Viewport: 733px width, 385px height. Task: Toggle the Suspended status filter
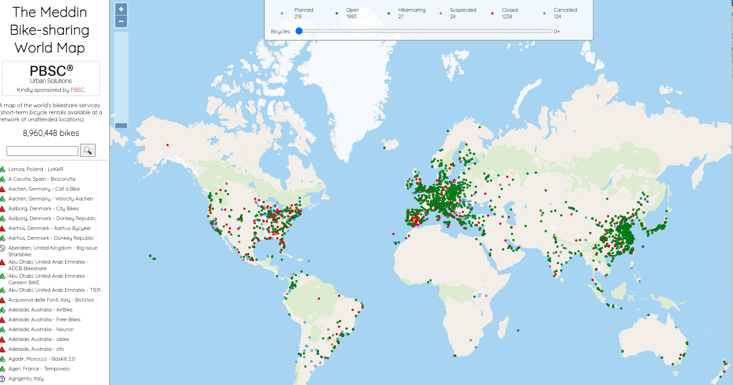click(x=457, y=13)
